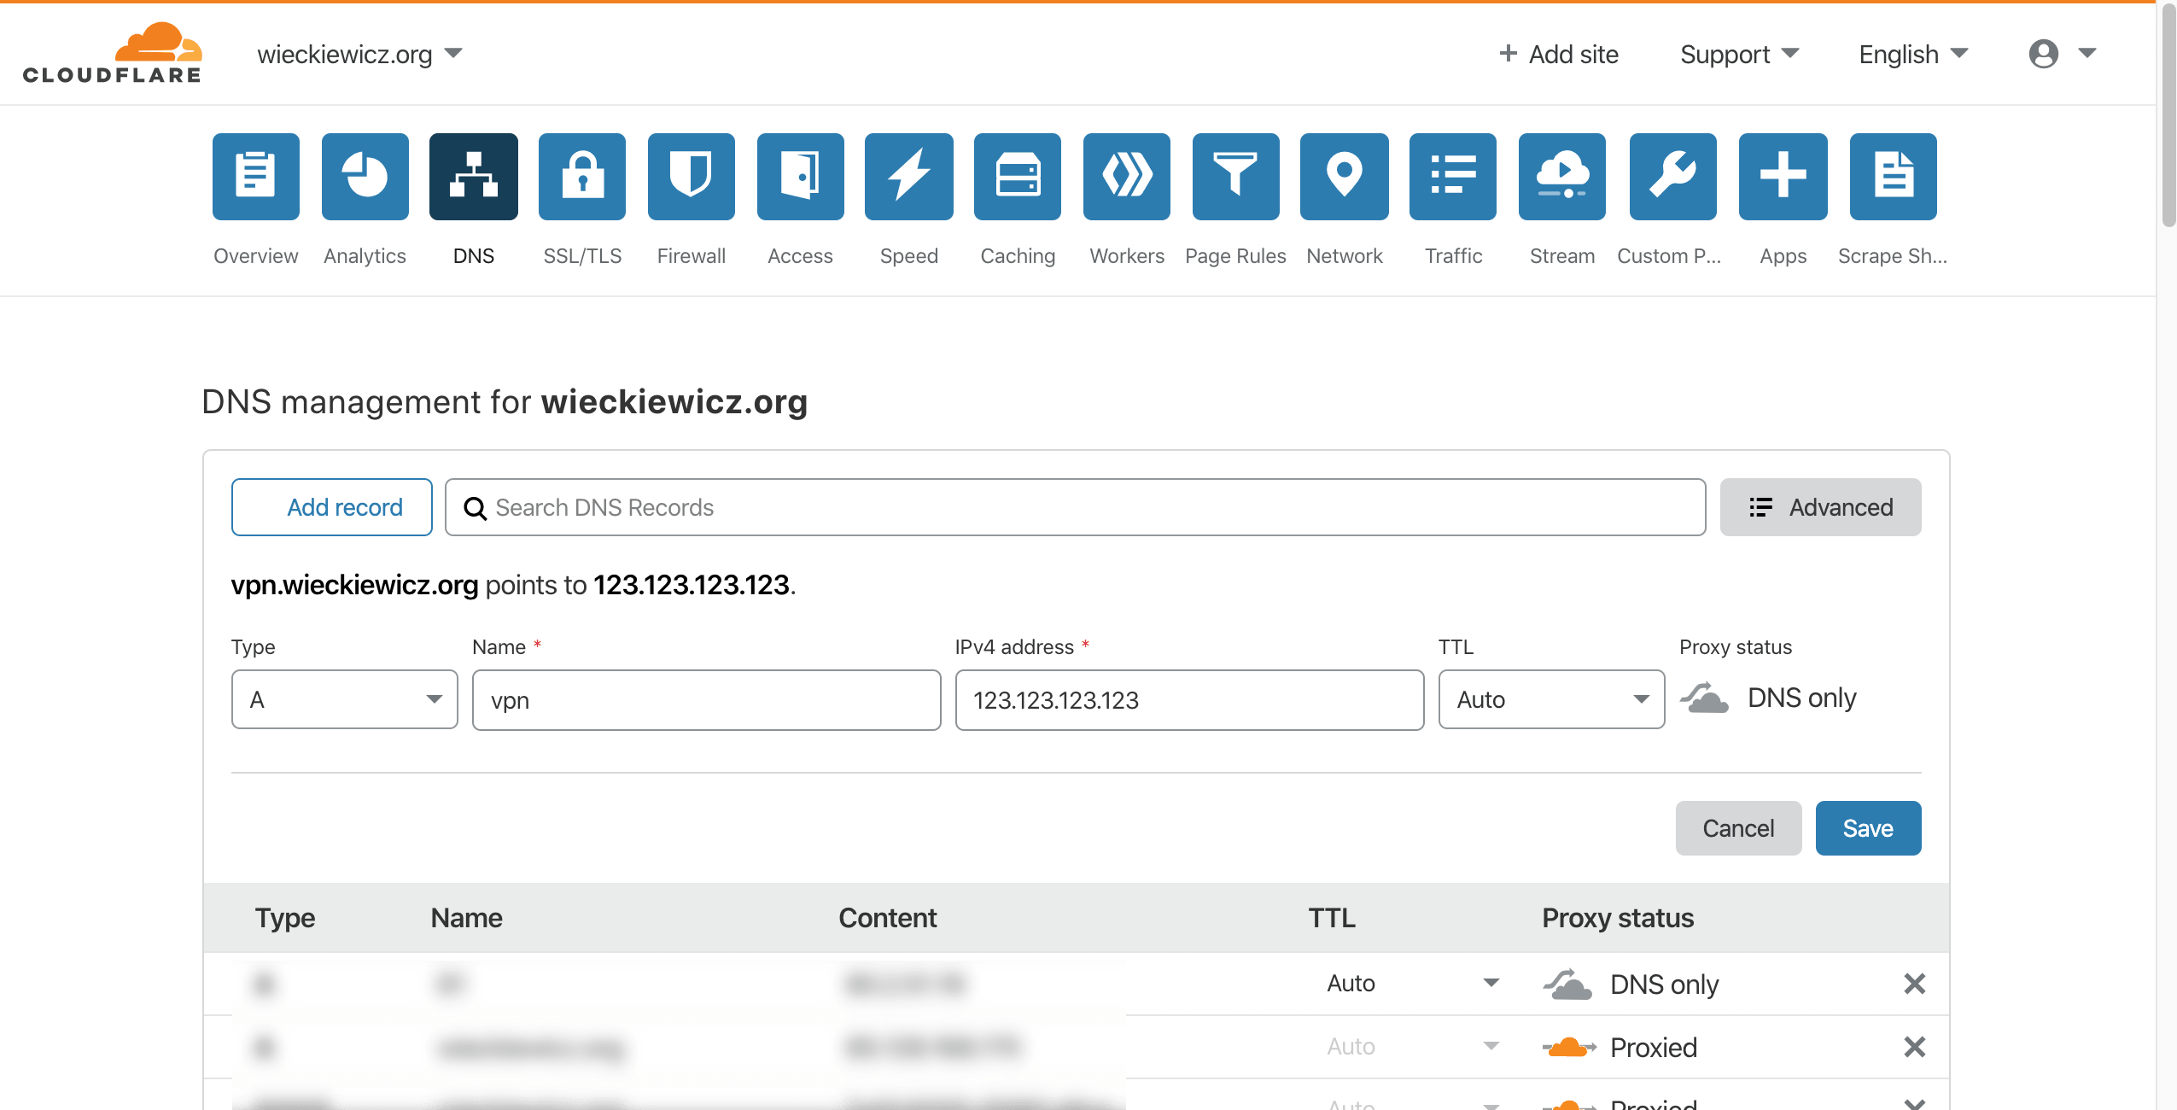Screen dimensions: 2177x1110
Task: Open the Network location pin icon
Action: point(1345,177)
